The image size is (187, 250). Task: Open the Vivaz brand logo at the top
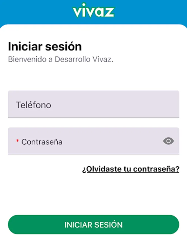click(x=94, y=11)
